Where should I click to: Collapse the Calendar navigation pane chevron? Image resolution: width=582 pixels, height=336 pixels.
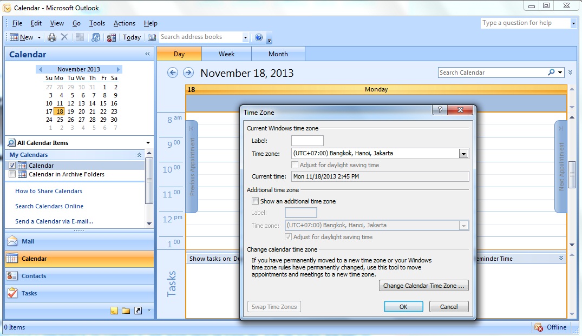click(x=147, y=54)
